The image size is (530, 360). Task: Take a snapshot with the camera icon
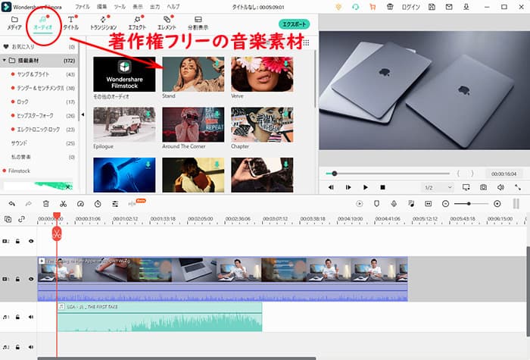point(483,187)
